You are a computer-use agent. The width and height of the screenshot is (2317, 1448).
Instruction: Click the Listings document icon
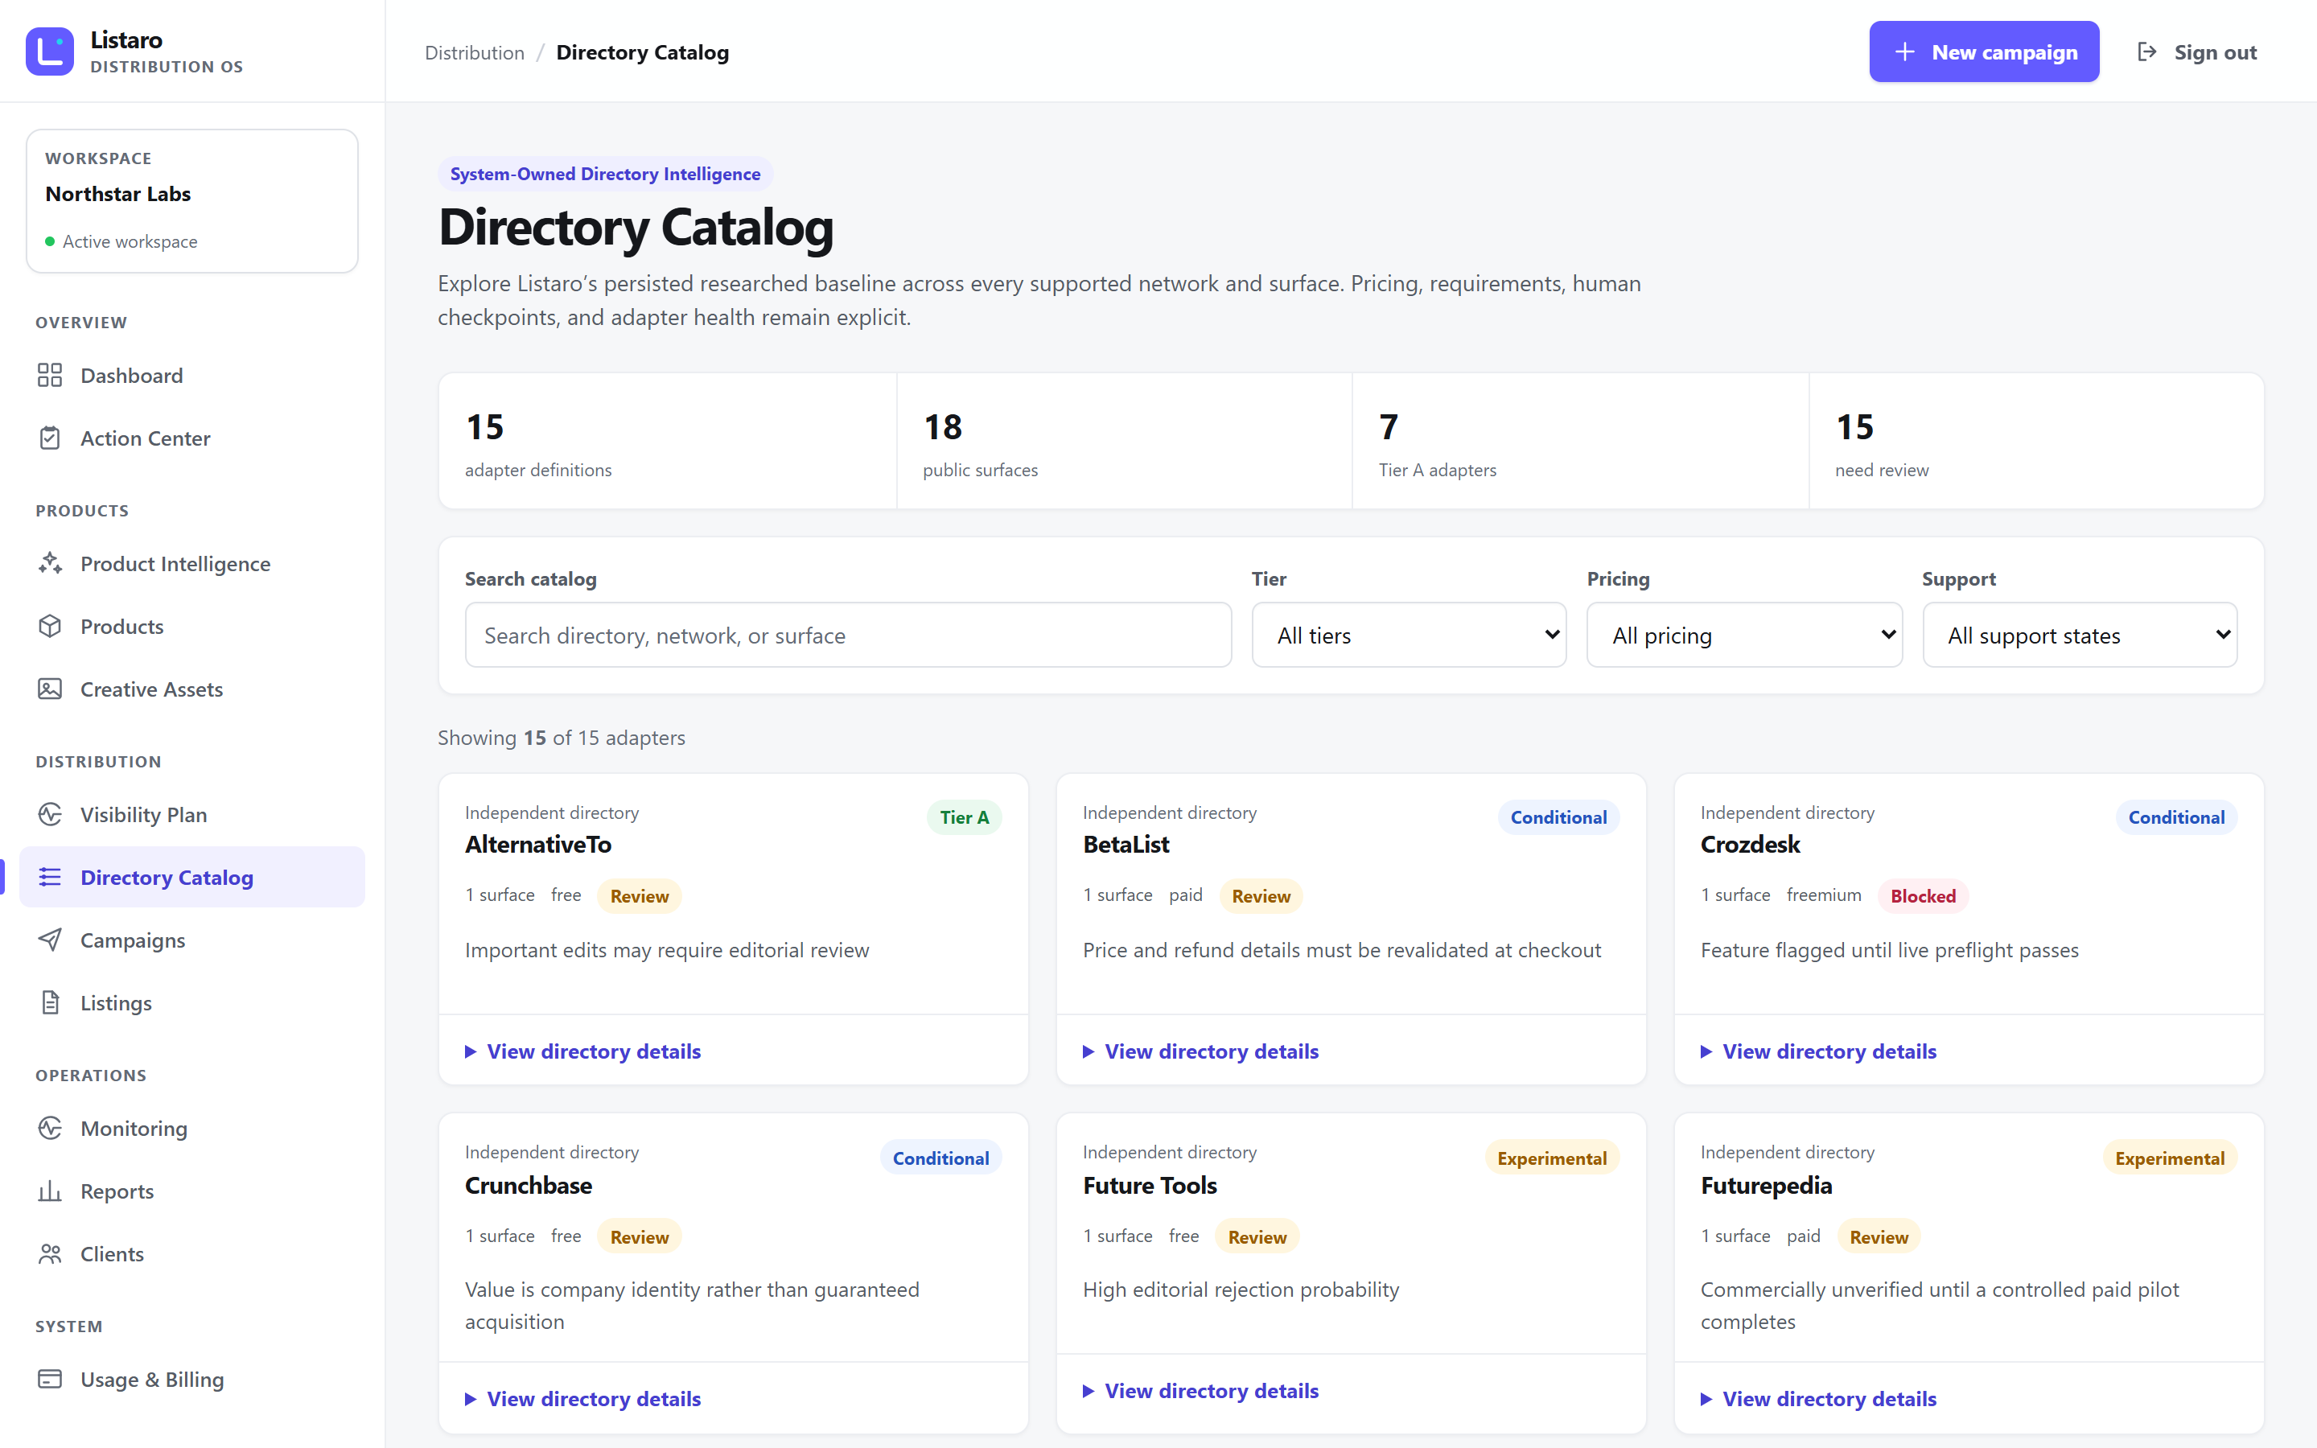point(50,1002)
